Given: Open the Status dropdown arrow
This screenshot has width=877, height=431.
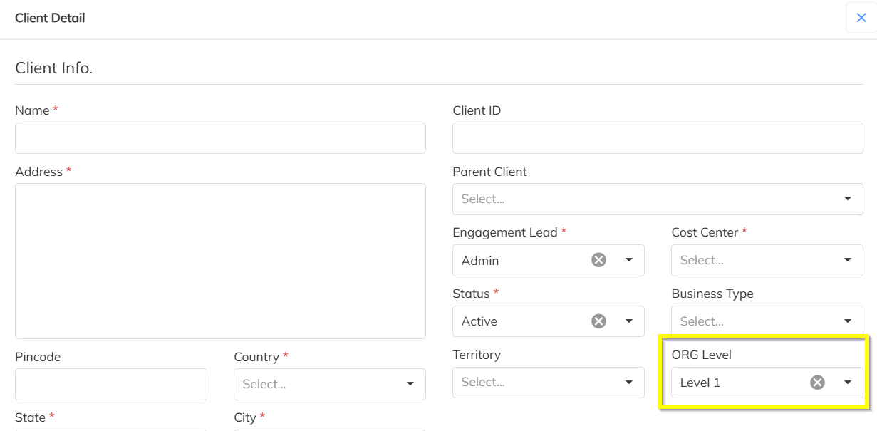Looking at the screenshot, I should [x=629, y=321].
